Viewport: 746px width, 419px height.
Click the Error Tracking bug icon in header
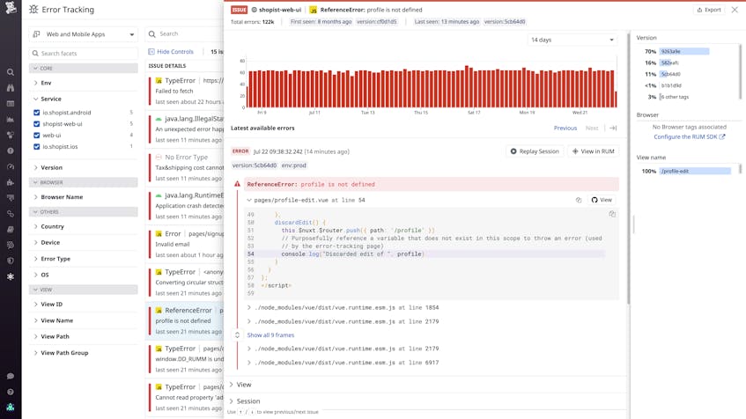33,10
